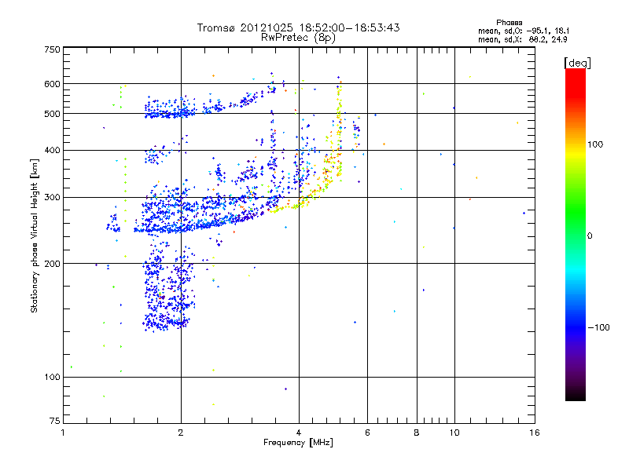This screenshot has height=471, width=629.
Task: Click 'Frequency [MHz]' x-axis label
Action: click(x=298, y=443)
